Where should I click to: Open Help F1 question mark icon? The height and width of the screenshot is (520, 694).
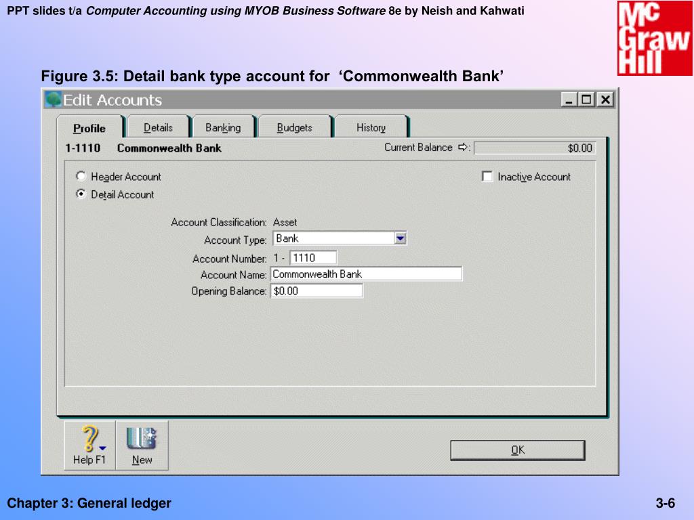90,446
